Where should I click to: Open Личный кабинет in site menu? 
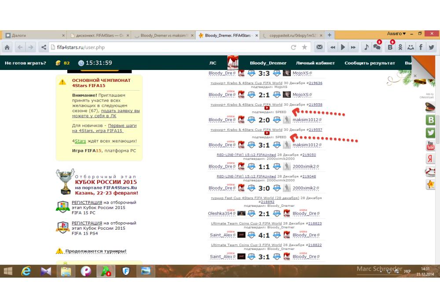point(315,63)
